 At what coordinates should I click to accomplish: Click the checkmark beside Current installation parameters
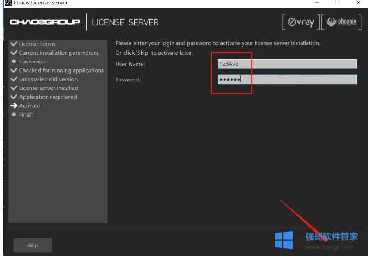click(14, 53)
